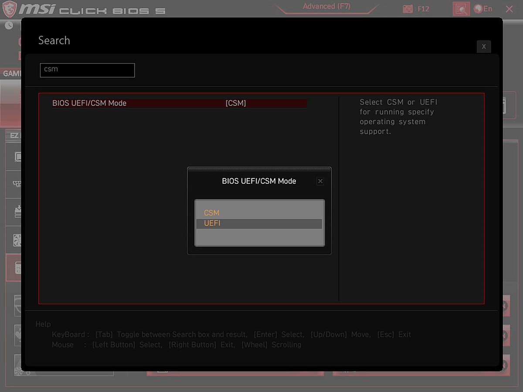Click the clock icon behind the dialog

pyautogui.click(x=9, y=25)
